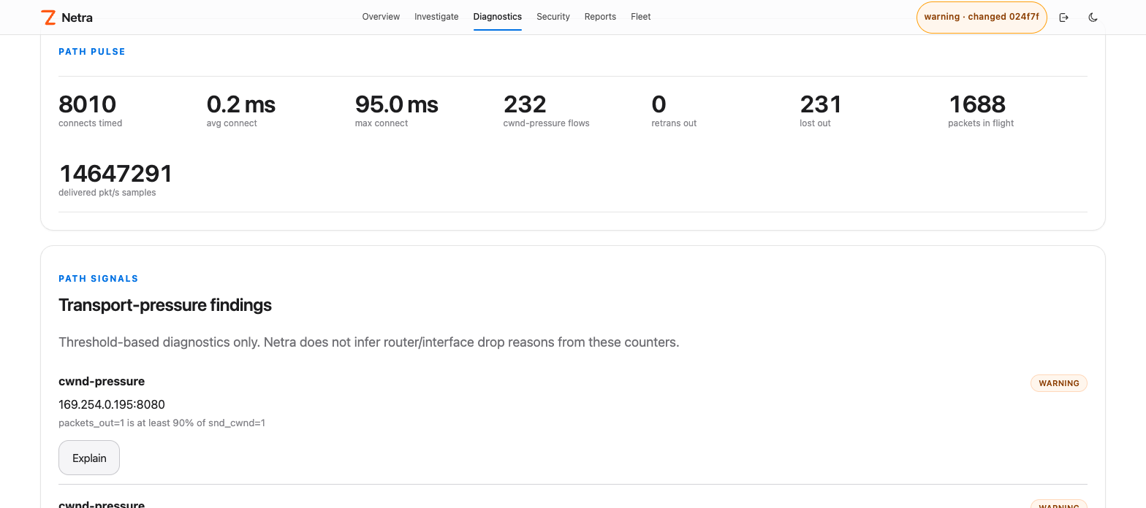
Task: Click the WARNING badge on first cwnd-pressure
Action: [1059, 383]
